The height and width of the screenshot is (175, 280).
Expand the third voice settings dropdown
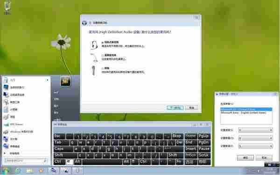click(x=255, y=146)
